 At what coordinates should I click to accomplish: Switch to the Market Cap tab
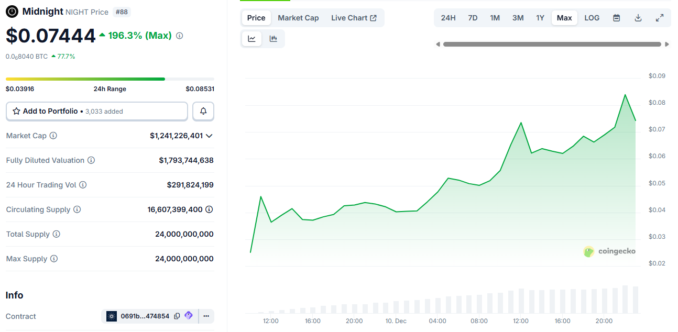pos(298,17)
